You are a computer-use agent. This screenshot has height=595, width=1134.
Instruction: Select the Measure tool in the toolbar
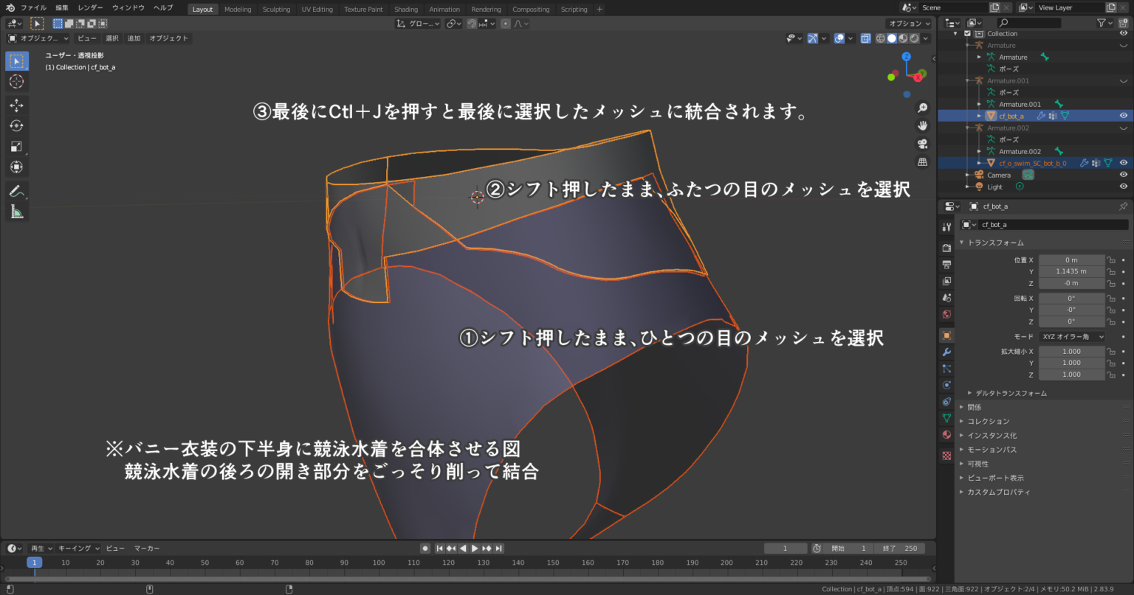pos(16,212)
